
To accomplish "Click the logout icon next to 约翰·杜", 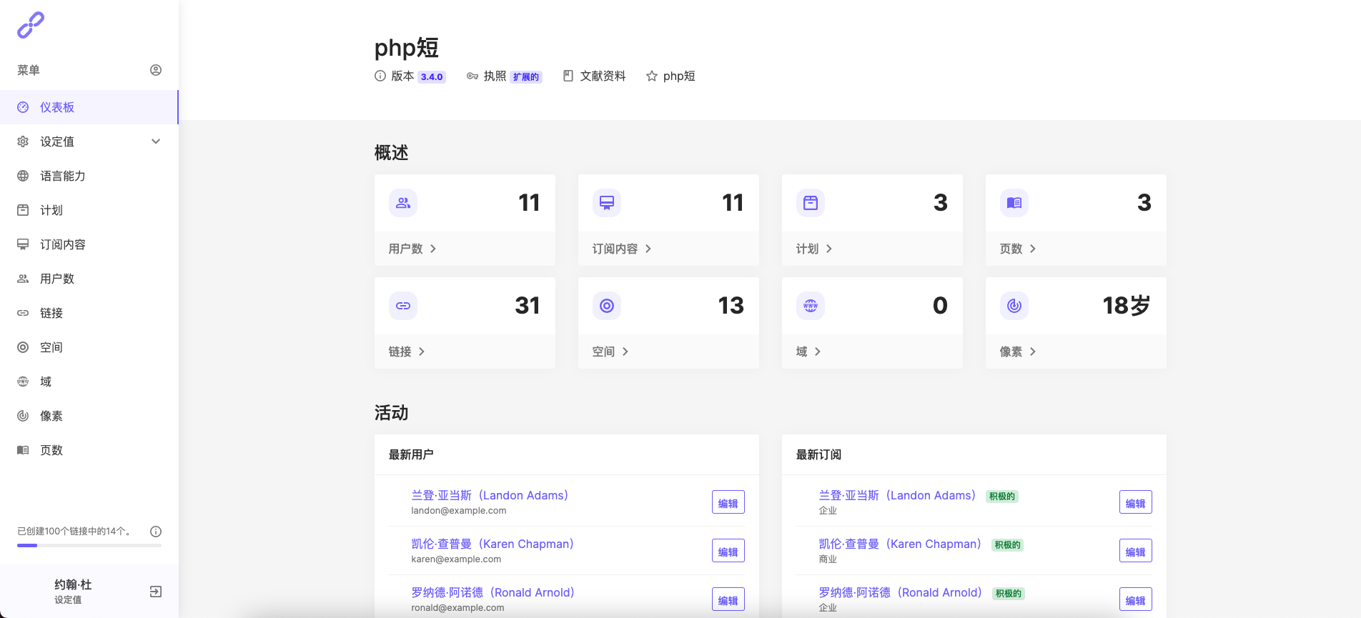I will (x=156, y=592).
